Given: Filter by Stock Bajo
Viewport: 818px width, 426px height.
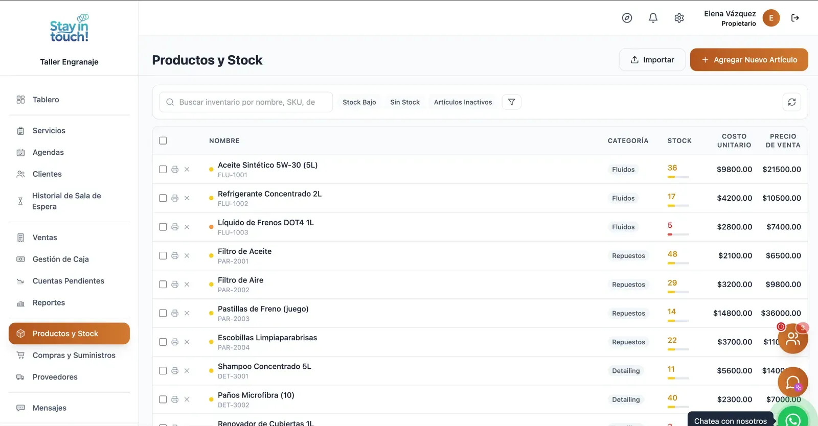Looking at the screenshot, I should click(x=359, y=102).
